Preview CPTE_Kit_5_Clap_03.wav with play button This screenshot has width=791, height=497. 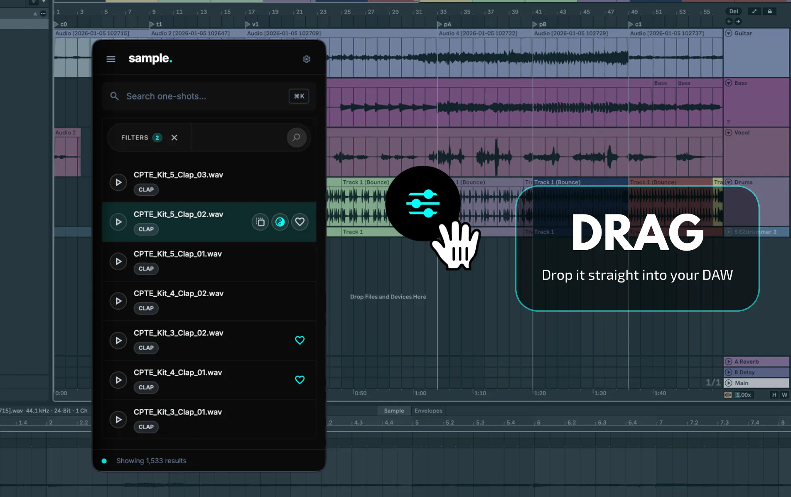[118, 182]
